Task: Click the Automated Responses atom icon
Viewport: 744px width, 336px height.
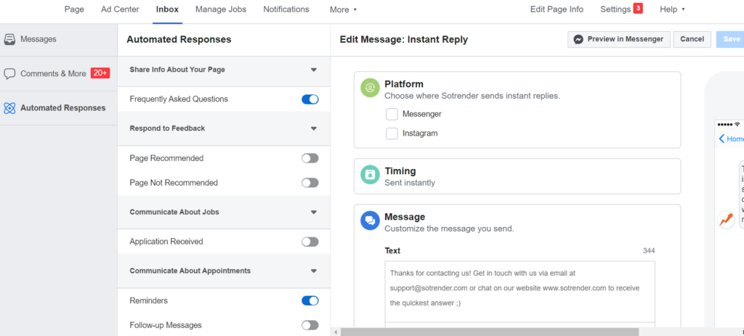Action: pyautogui.click(x=9, y=108)
